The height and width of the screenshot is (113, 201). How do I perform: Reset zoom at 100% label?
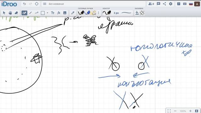183,111
